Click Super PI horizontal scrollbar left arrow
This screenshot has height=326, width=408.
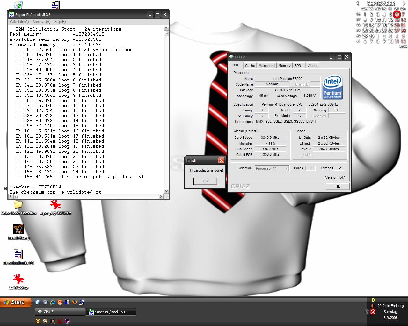(x=11, y=196)
